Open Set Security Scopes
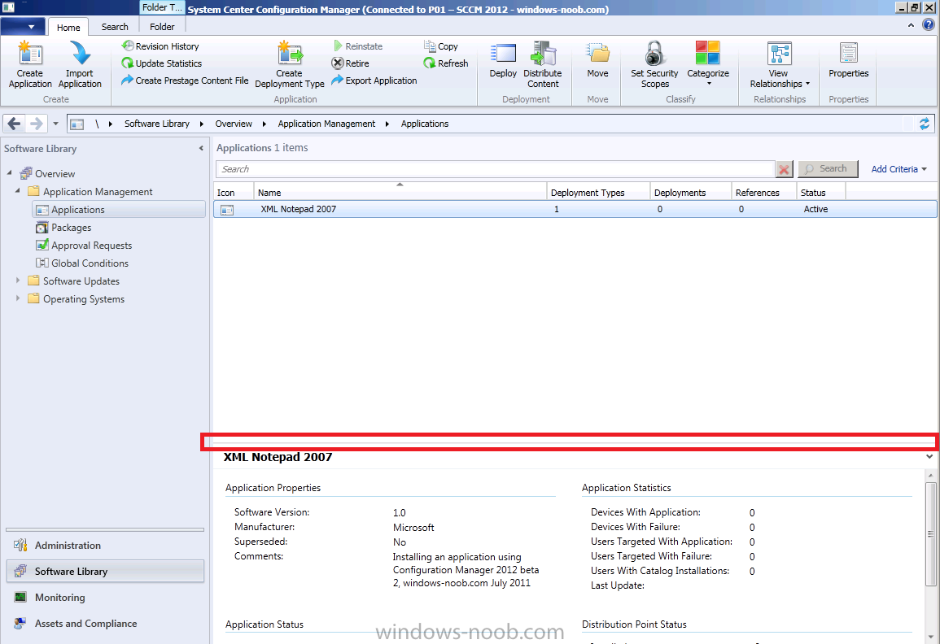940x644 pixels. (x=654, y=65)
